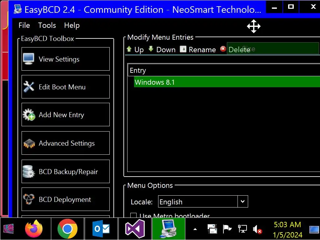Open the network tray icon
320x240 pixels.
[x=242, y=229]
